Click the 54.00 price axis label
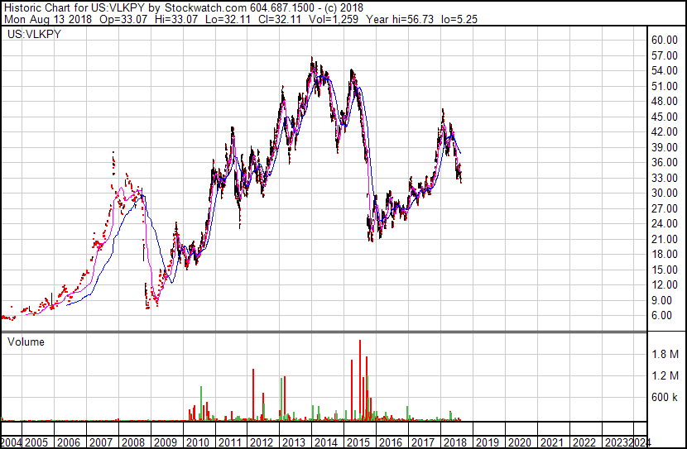Image resolution: width=687 pixels, height=449 pixels. [x=665, y=70]
